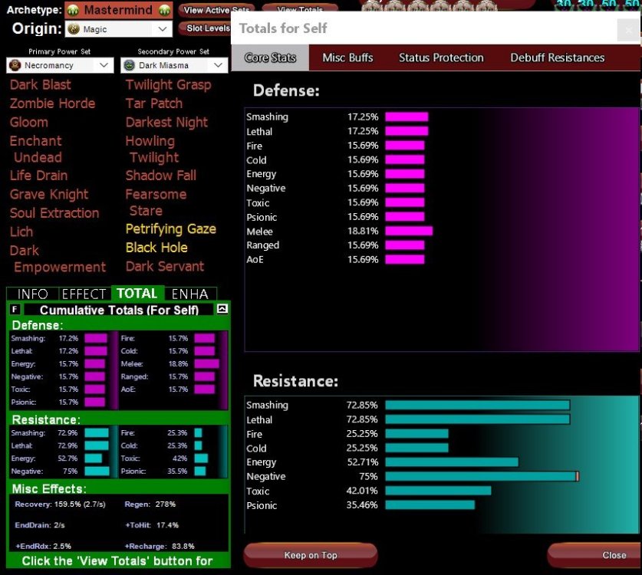Select the Debuff Resistances tab

pos(557,58)
